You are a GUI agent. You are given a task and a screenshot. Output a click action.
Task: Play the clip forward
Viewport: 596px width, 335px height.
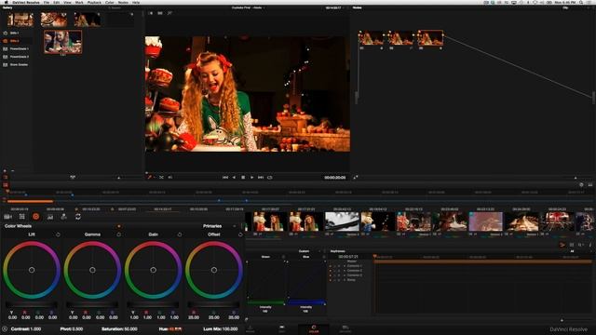pos(251,178)
